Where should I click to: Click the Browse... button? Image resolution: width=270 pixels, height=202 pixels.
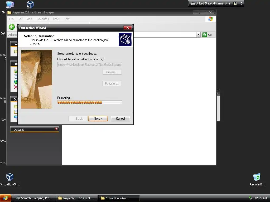pyautogui.click(x=112, y=72)
